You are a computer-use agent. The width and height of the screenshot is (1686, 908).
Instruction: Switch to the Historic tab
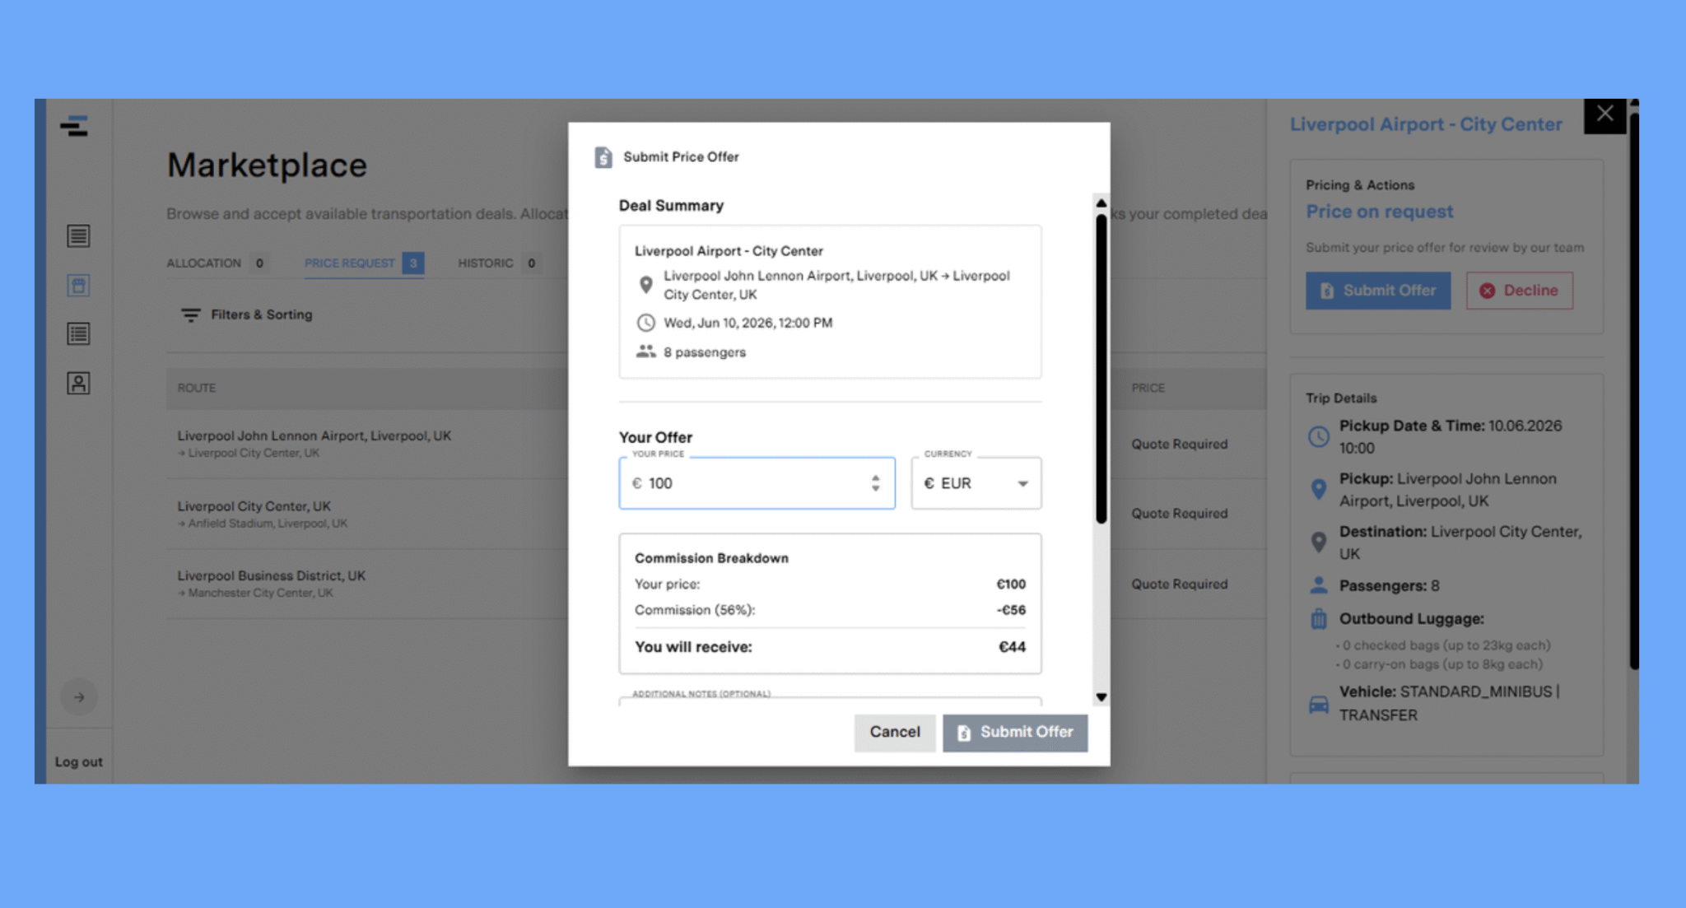486,263
